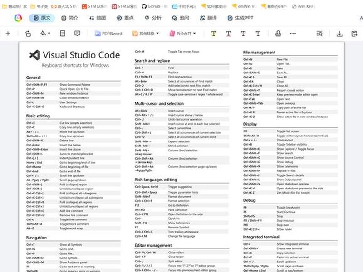The width and height of the screenshot is (363, 272).
Task: Click the stamp icon in toolbar
Action: pos(278,34)
